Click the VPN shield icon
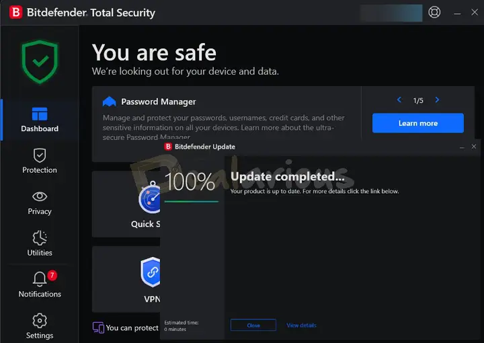This screenshot has height=343, width=484. [x=151, y=272]
